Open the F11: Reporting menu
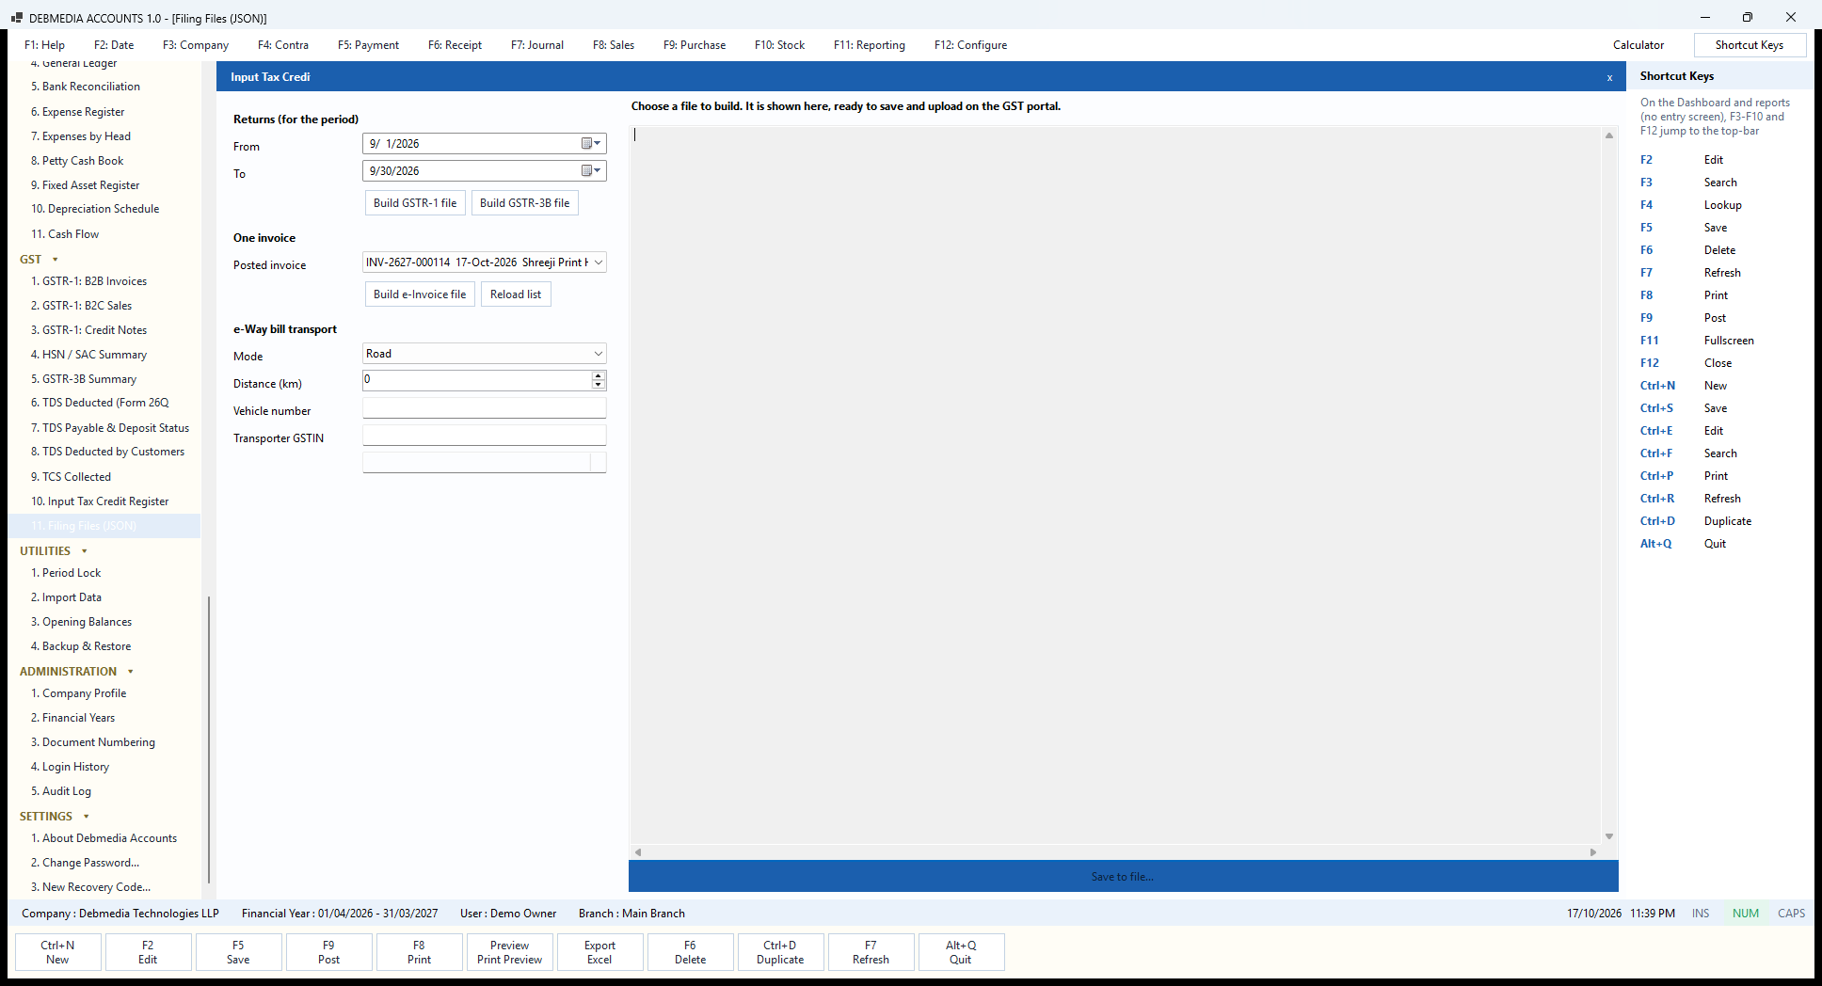 pyautogui.click(x=870, y=45)
